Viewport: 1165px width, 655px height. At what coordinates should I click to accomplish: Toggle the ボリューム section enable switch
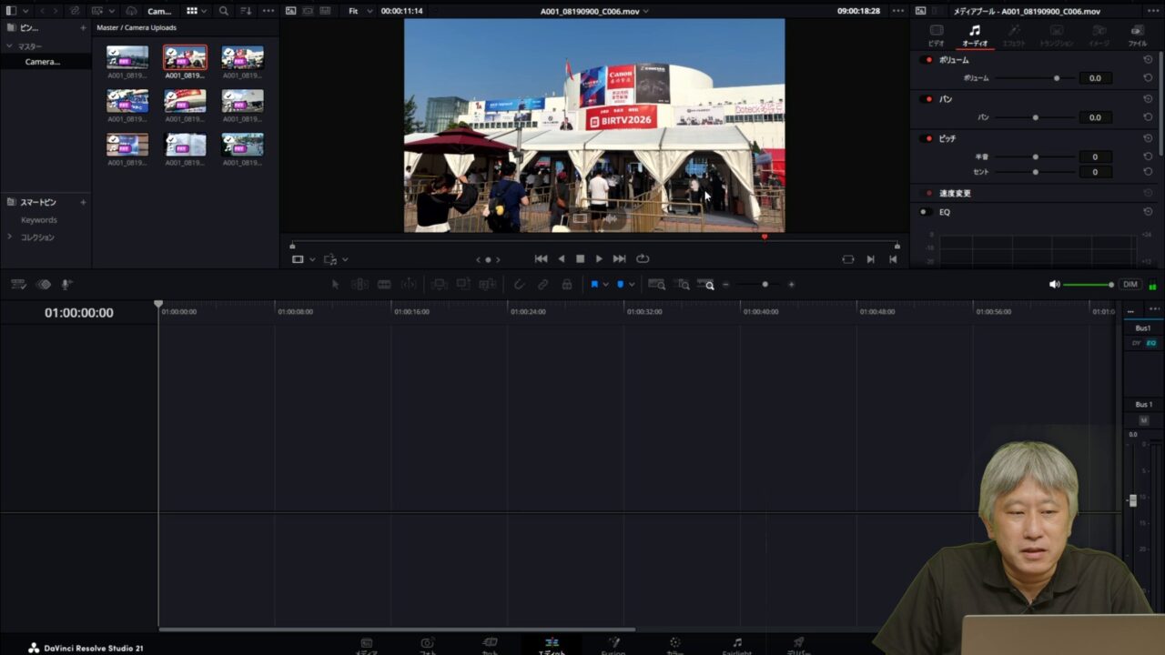tap(927, 60)
